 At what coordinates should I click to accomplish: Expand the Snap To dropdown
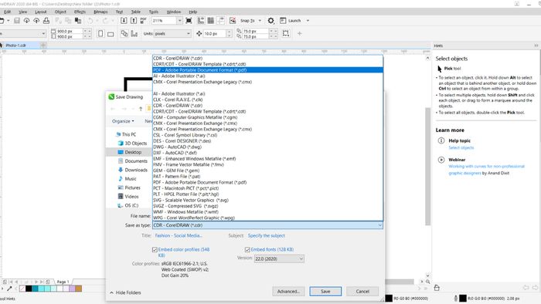coord(260,21)
